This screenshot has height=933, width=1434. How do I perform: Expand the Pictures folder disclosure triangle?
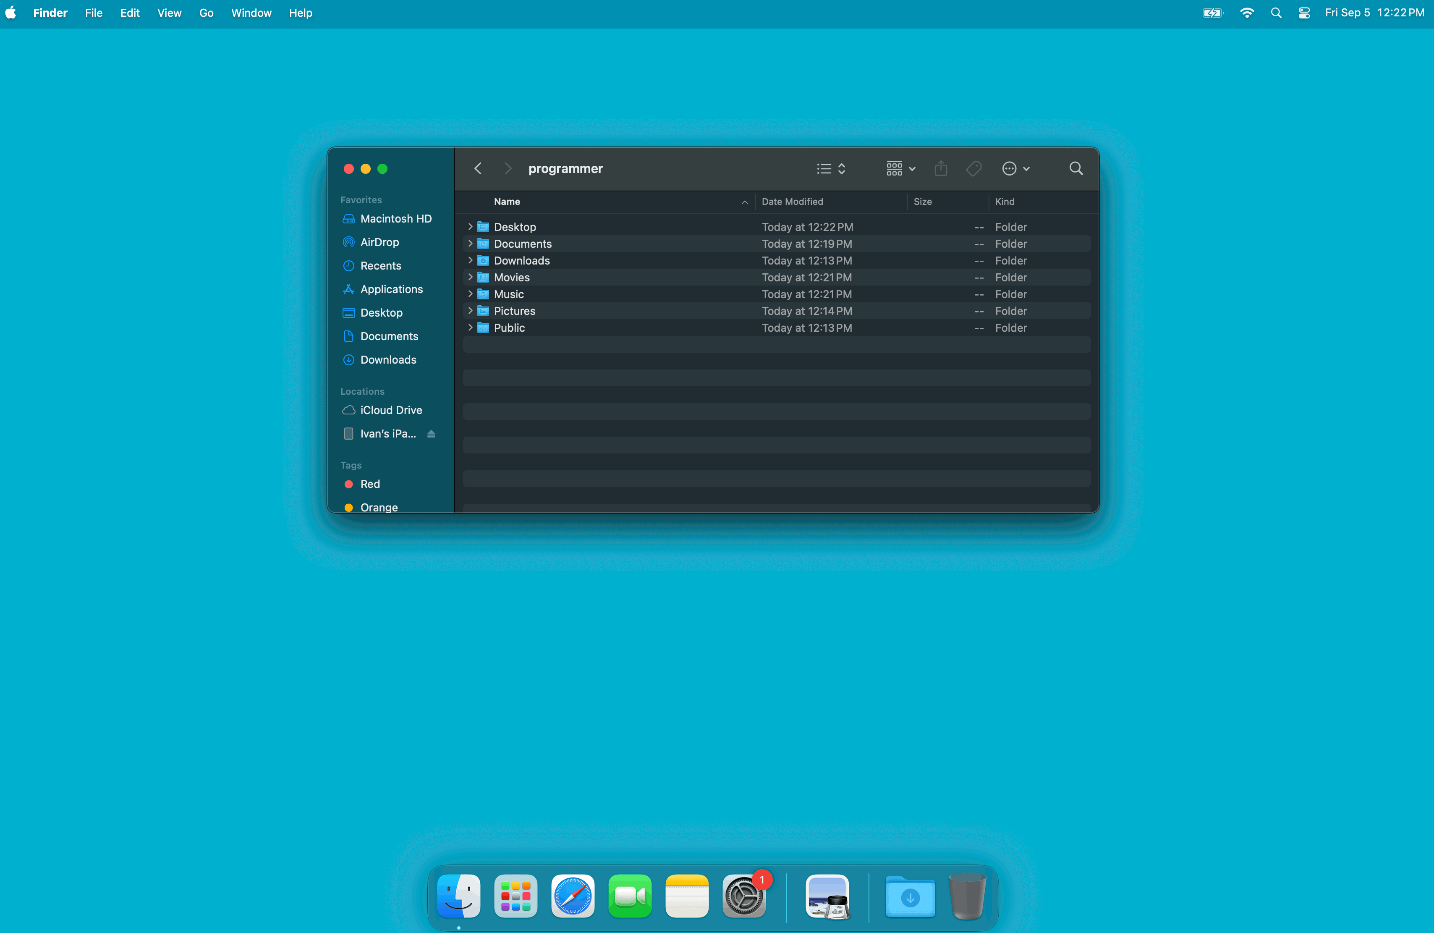471,311
